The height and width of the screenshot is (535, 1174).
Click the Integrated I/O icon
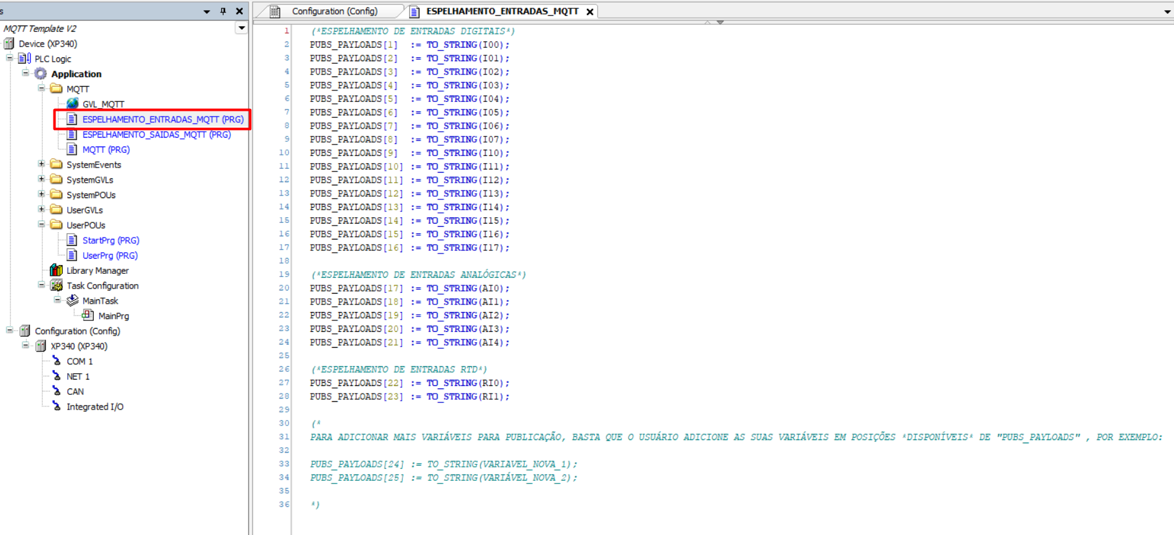click(x=57, y=406)
